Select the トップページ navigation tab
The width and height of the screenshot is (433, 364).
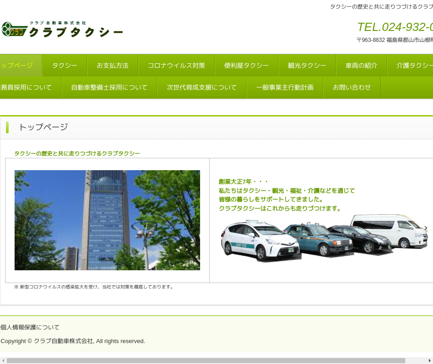[18, 66]
